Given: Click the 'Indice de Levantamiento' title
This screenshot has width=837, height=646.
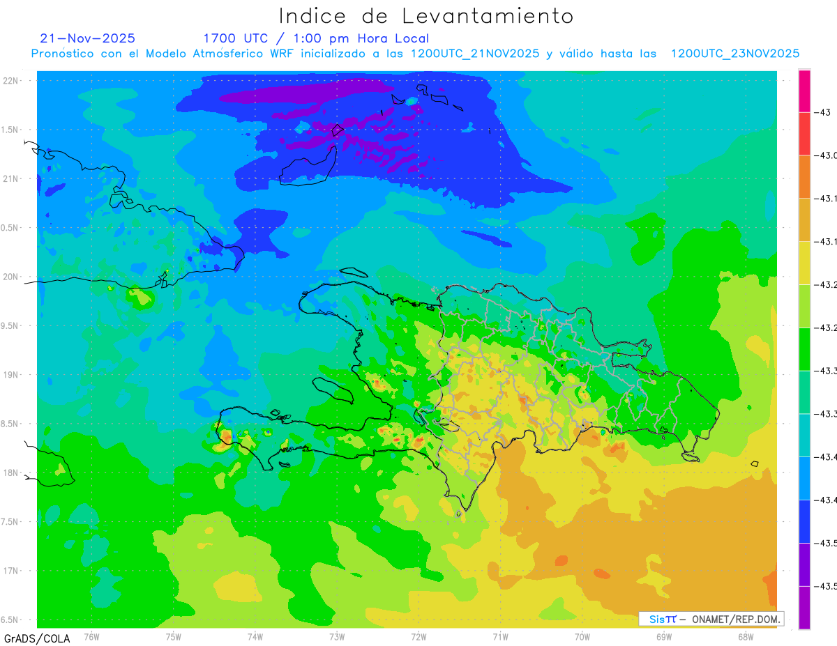Looking at the screenshot, I should pos(426,16).
